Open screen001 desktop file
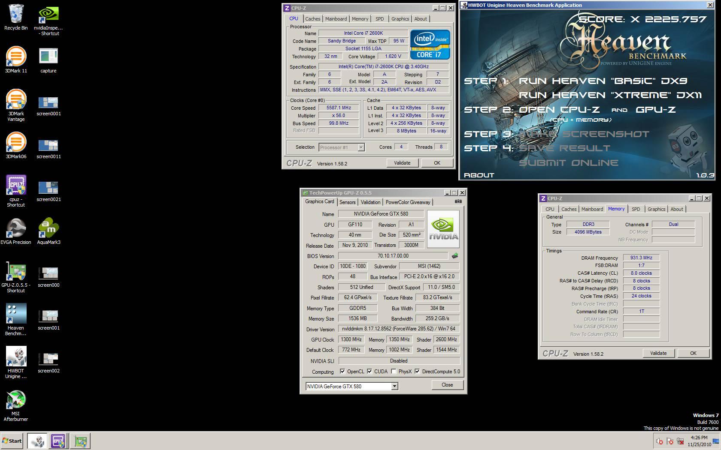 click(48, 320)
